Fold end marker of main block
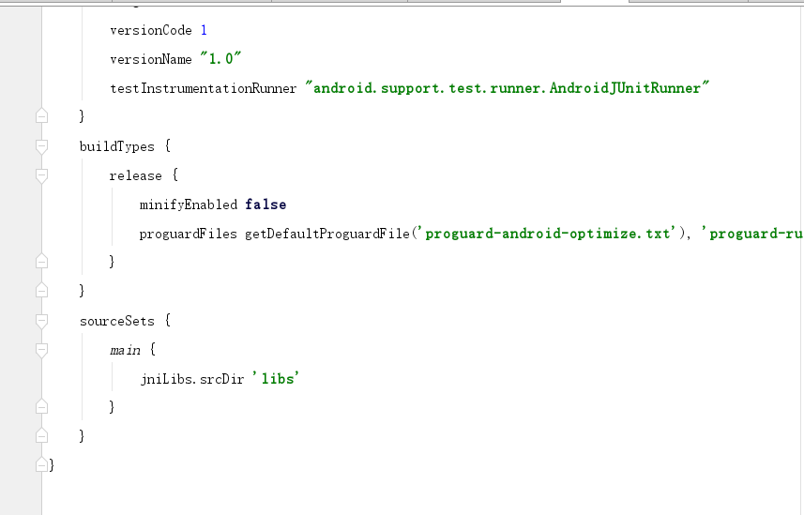The height and width of the screenshot is (515, 804). 42,407
